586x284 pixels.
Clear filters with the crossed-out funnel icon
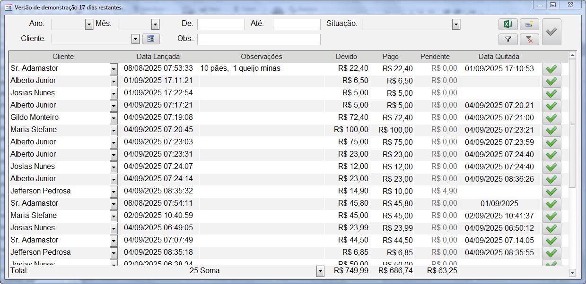(529, 40)
